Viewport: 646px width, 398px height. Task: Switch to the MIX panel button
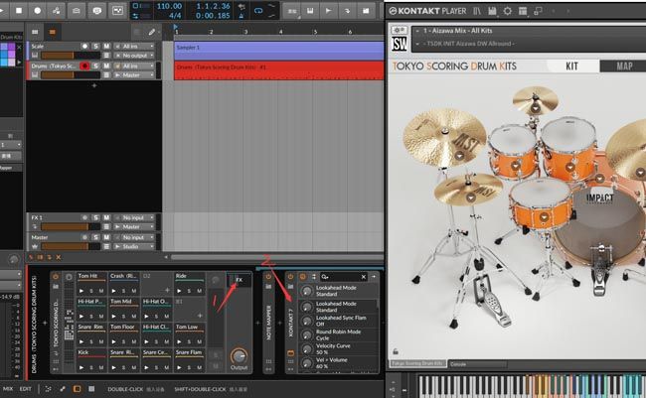[x=8, y=388]
